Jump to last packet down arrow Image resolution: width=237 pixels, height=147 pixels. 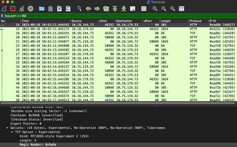pos(124,8)
